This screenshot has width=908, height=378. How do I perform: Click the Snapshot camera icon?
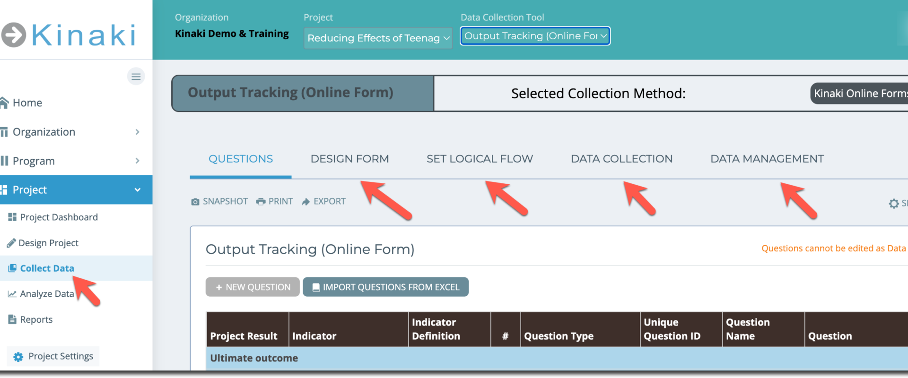pos(195,202)
